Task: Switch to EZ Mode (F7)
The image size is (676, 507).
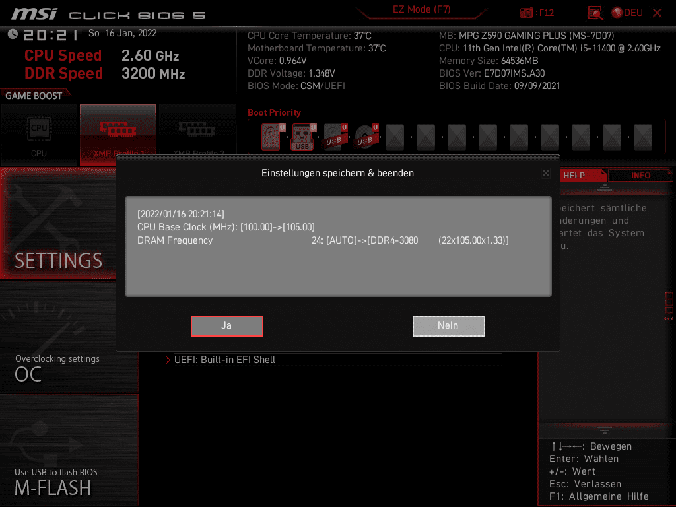Action: point(421,9)
